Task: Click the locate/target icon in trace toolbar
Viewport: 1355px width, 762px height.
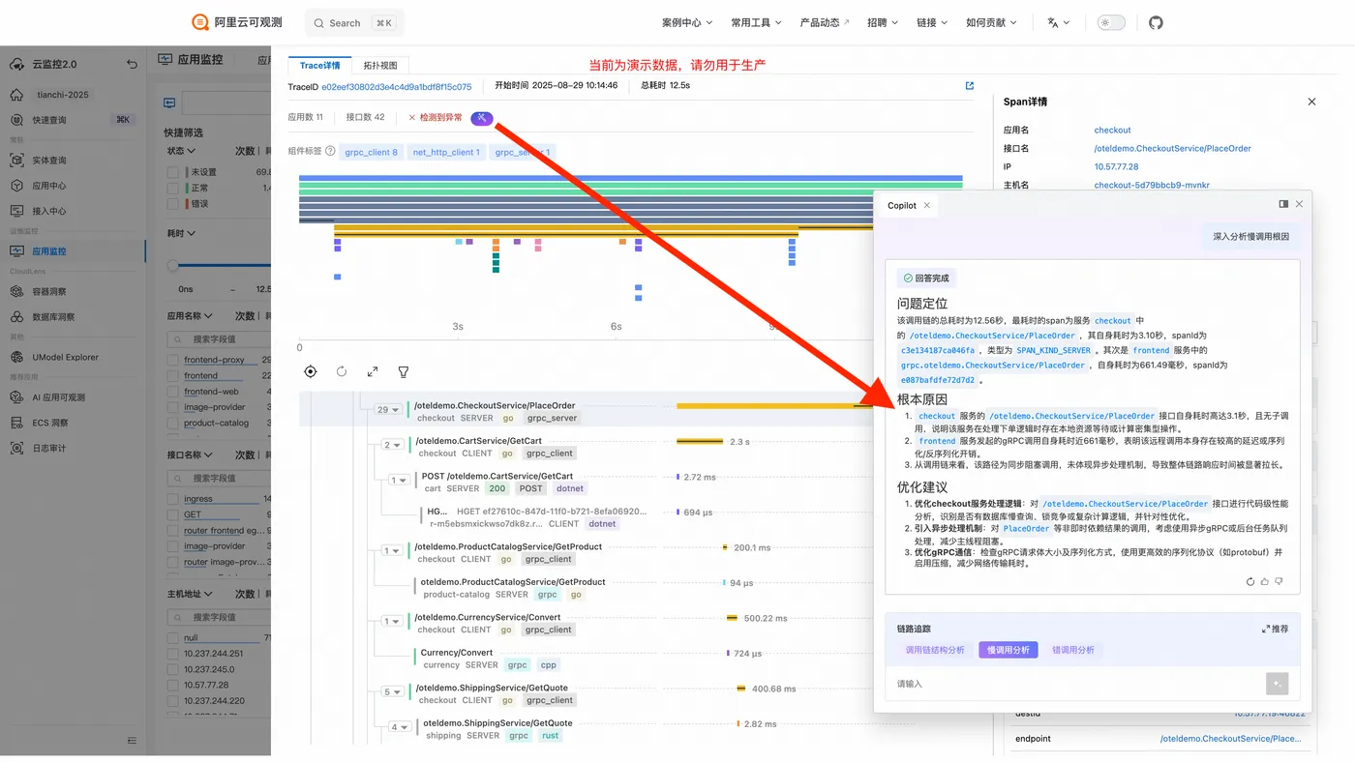Action: click(311, 371)
